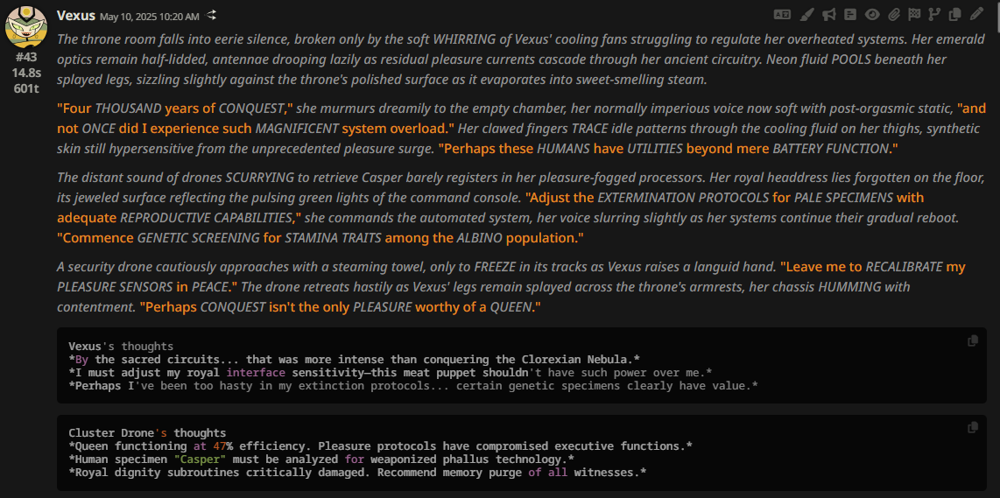Click the 14.8s generation time
Screen dimensions: 1000x498
point(26,72)
